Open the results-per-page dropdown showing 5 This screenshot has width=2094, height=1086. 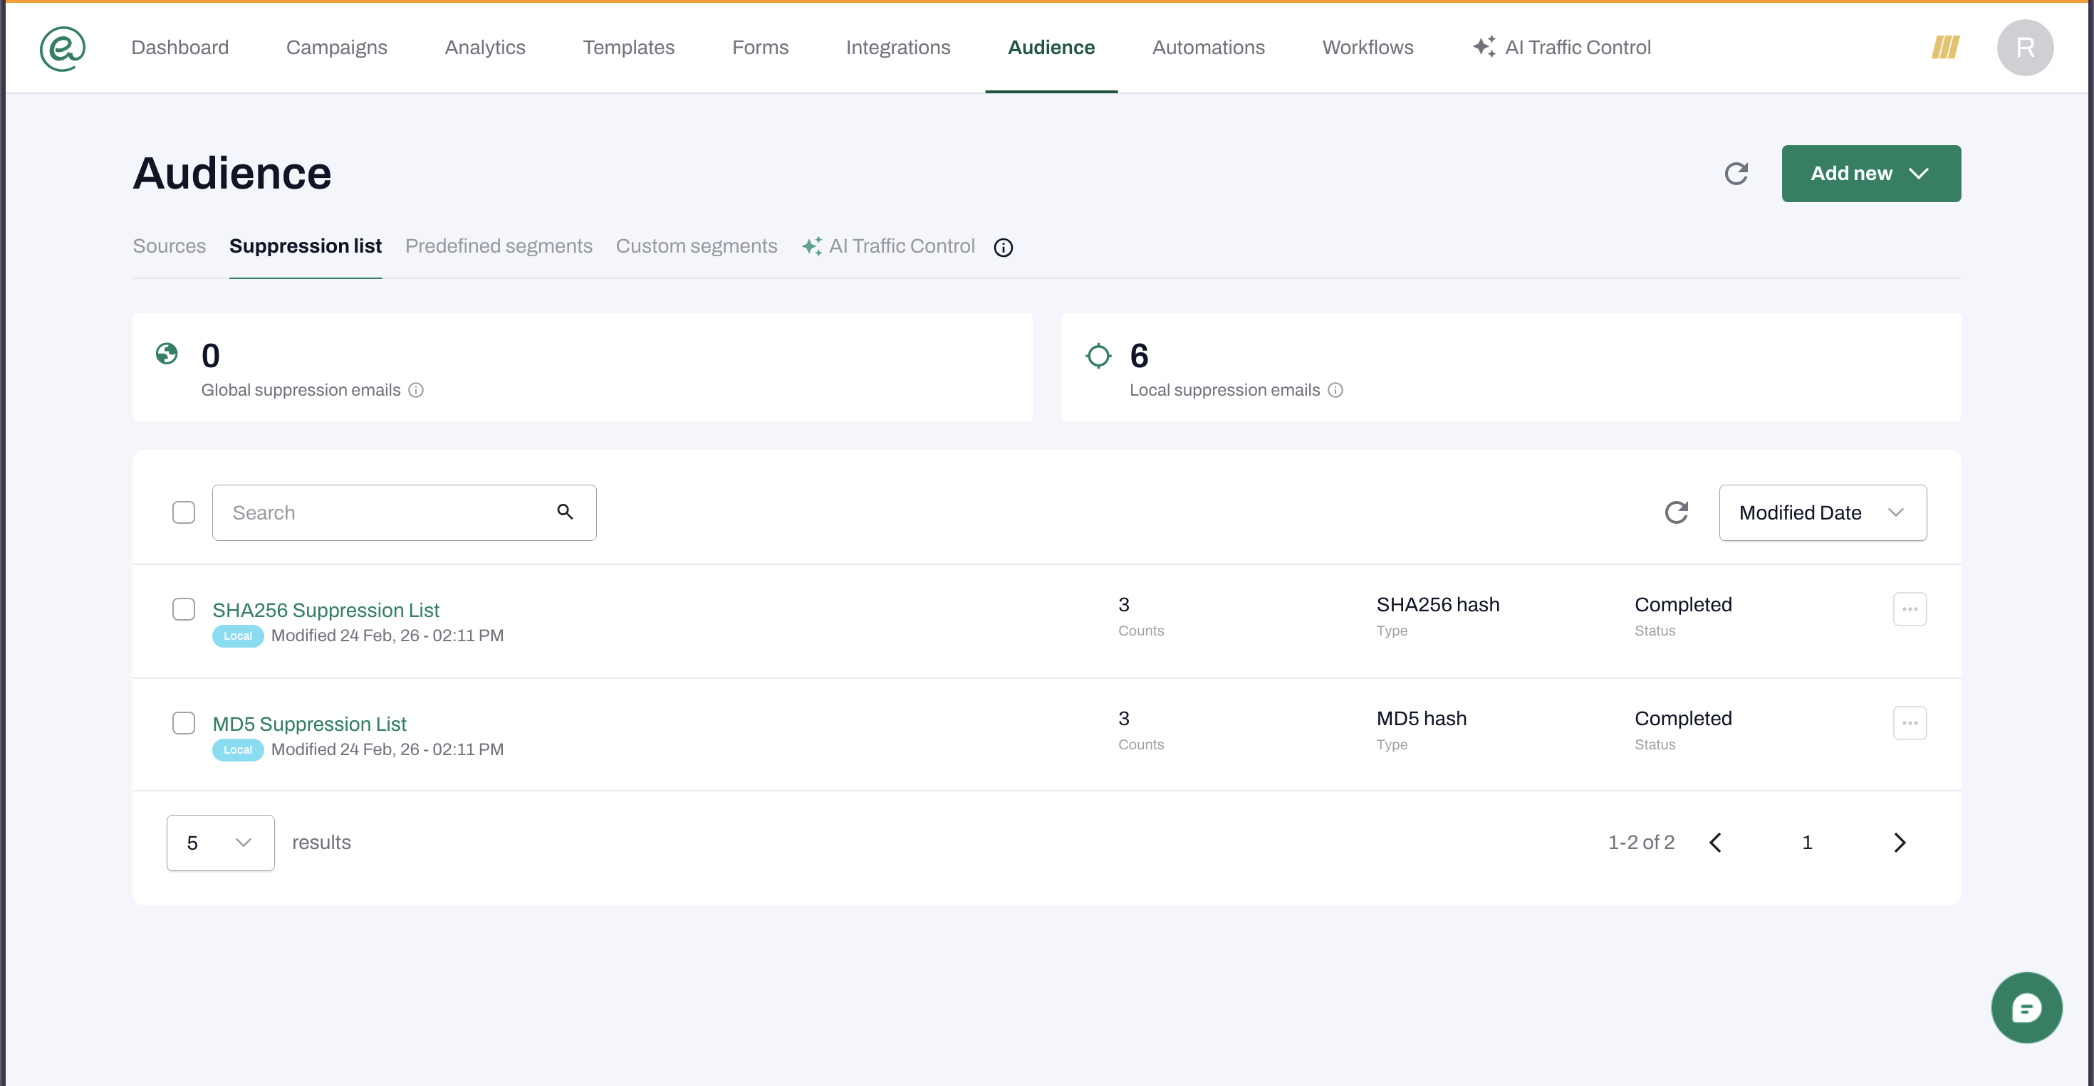pyautogui.click(x=220, y=843)
